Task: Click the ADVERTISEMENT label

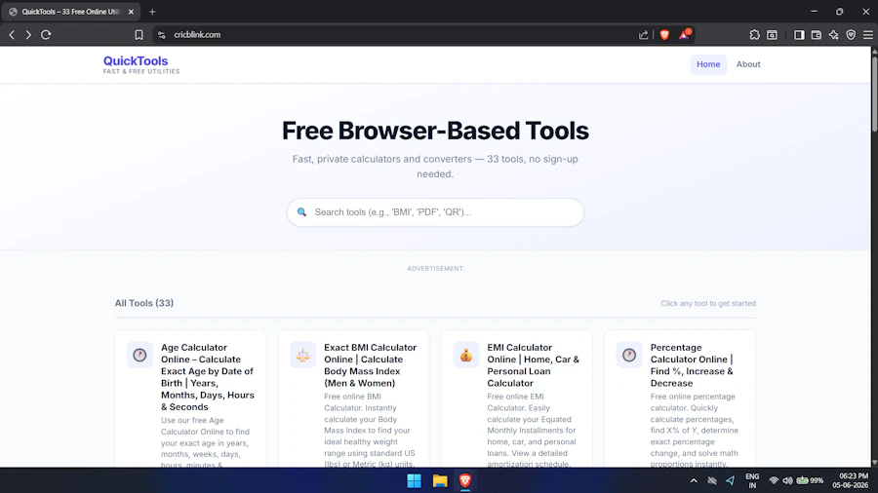Action: click(x=435, y=269)
